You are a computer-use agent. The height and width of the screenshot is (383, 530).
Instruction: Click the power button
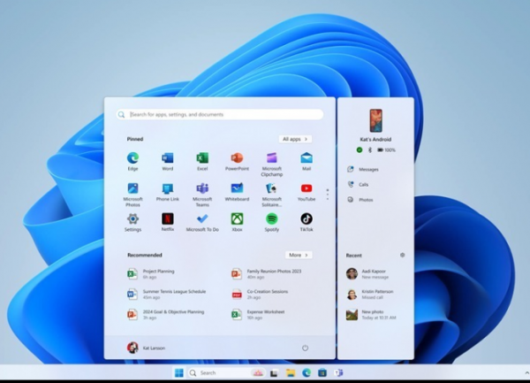coord(305,348)
